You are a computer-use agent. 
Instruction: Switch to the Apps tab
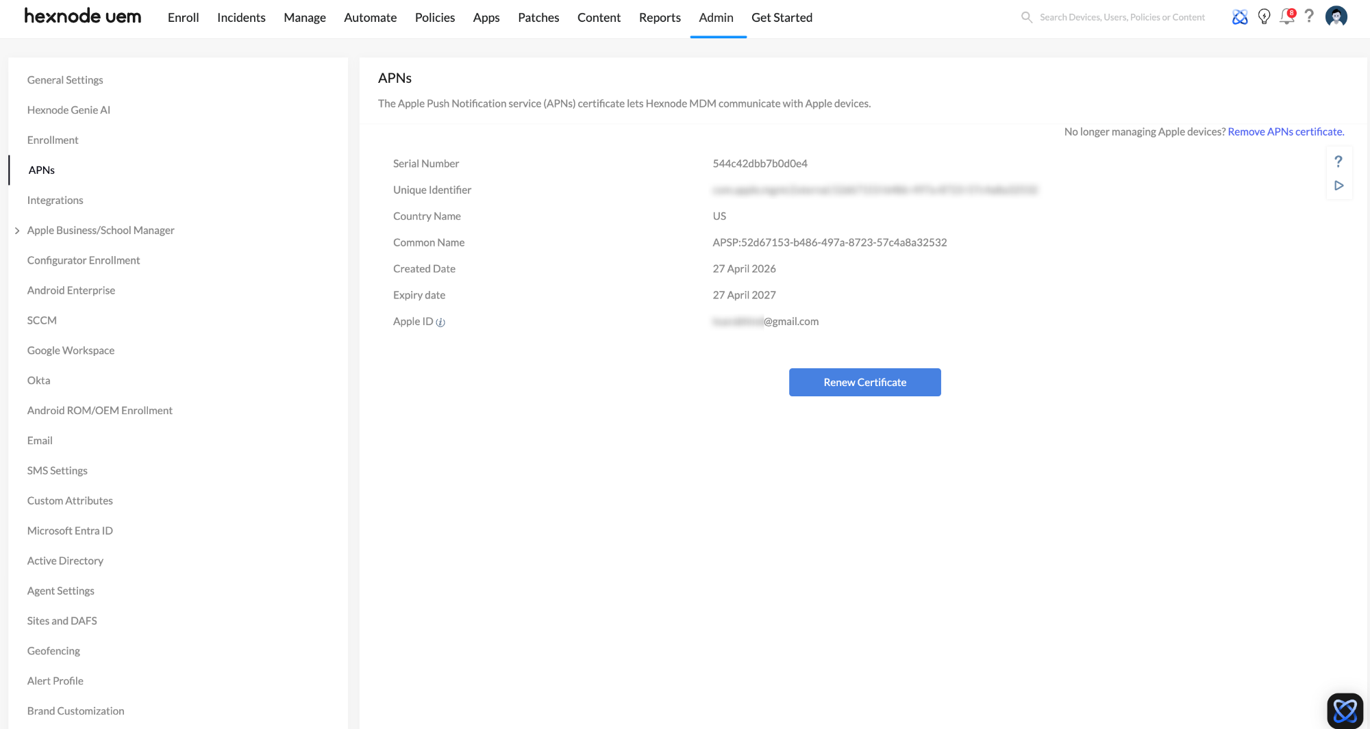pos(486,18)
